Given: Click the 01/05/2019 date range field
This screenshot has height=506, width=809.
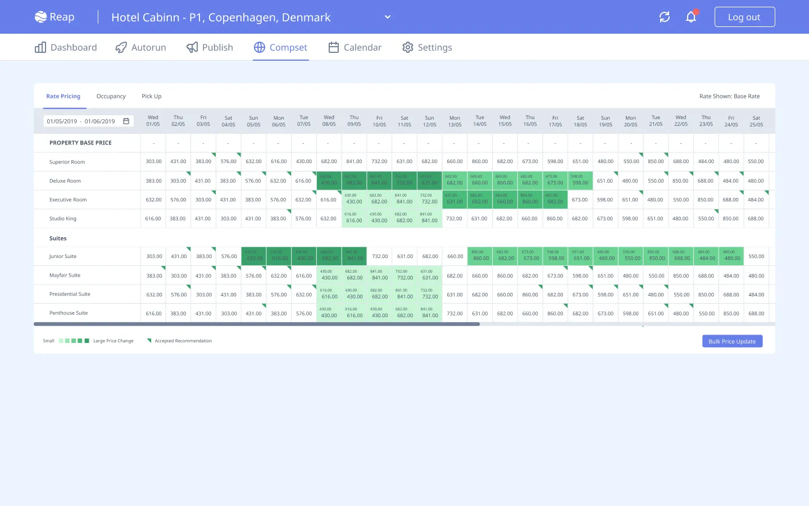Looking at the screenshot, I should (81, 121).
